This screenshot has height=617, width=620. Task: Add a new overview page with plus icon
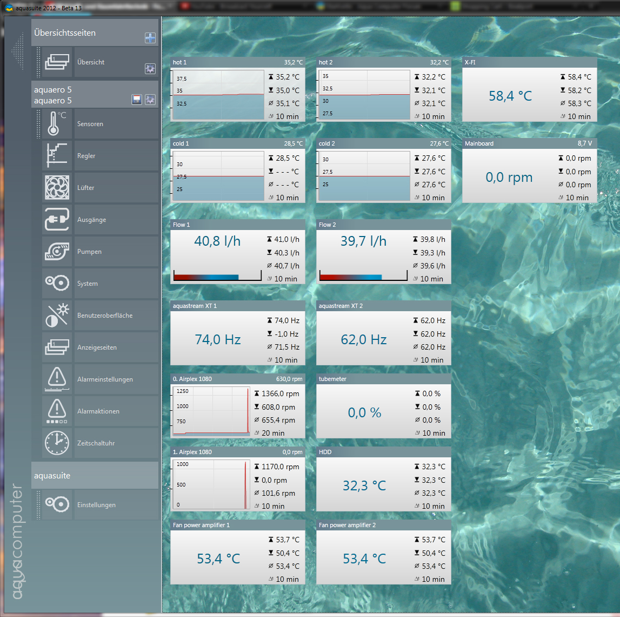point(150,38)
